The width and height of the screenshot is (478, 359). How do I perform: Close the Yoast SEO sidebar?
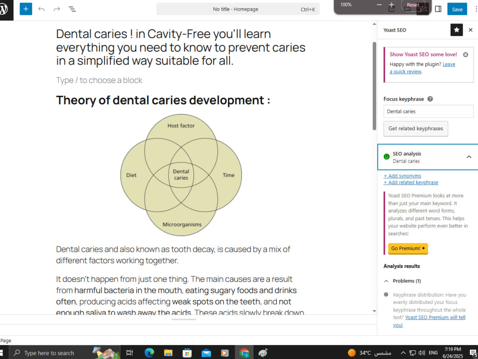pos(471,30)
